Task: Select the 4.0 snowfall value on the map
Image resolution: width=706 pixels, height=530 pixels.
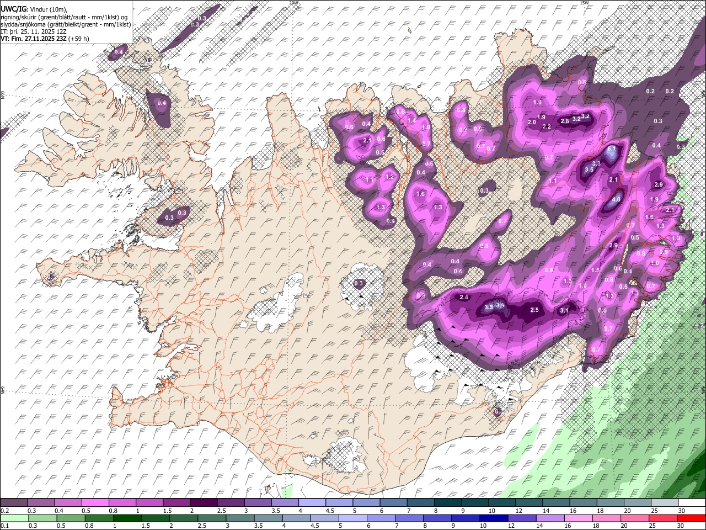Action: tap(616, 199)
